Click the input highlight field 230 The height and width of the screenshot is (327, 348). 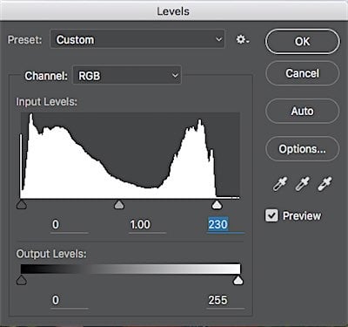point(225,225)
